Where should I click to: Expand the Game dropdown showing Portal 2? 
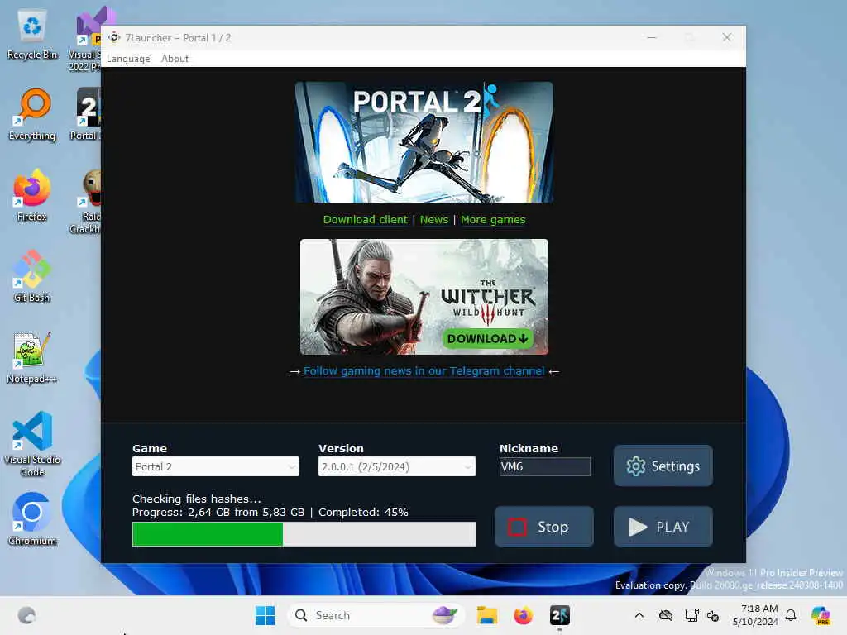(x=216, y=466)
